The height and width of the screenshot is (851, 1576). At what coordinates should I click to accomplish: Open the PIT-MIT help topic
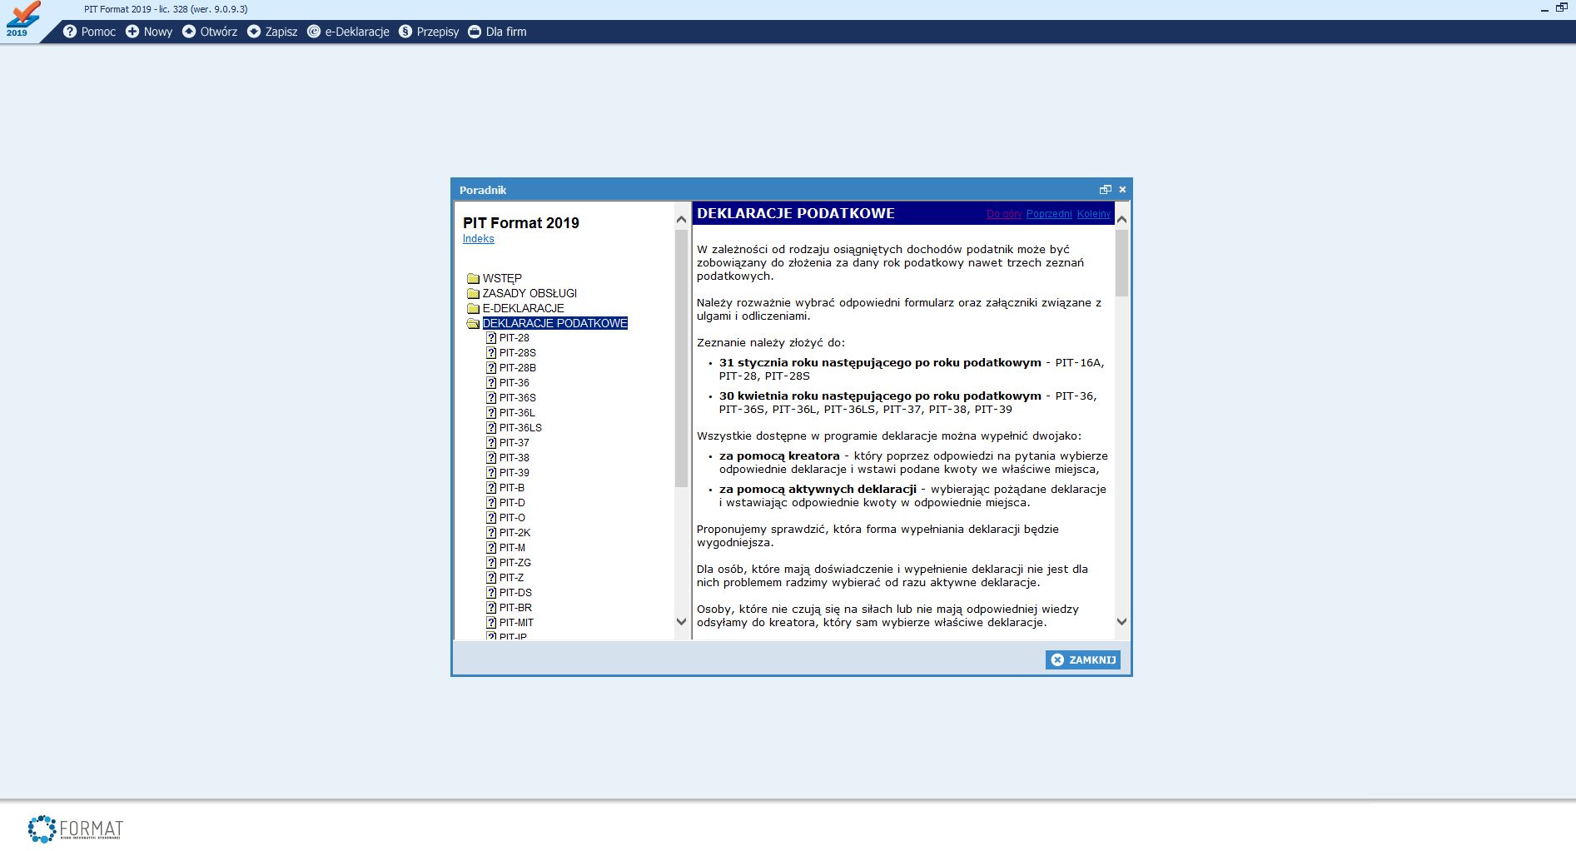click(x=516, y=623)
